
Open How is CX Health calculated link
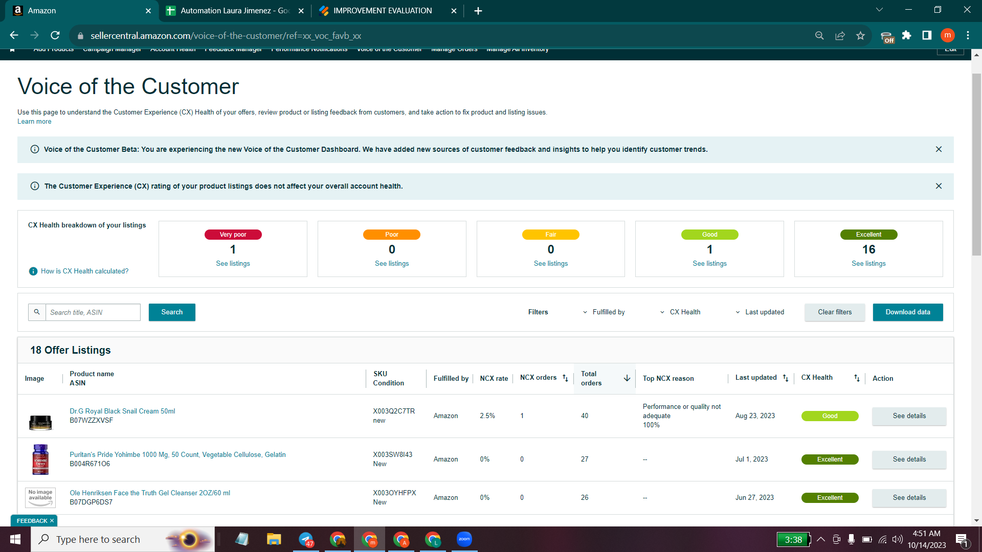pos(84,271)
